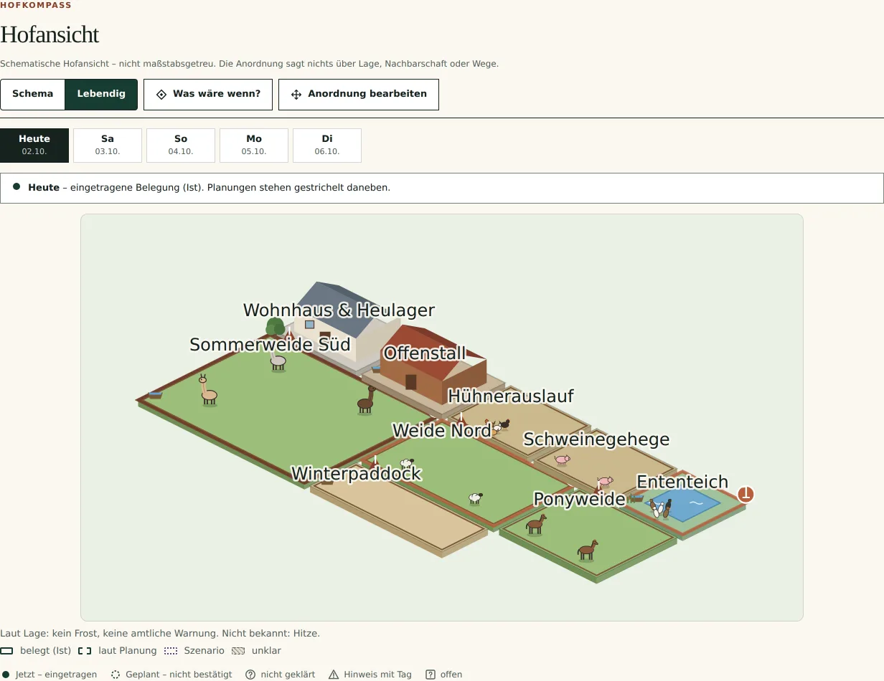Select the Offenstall label

(x=425, y=353)
